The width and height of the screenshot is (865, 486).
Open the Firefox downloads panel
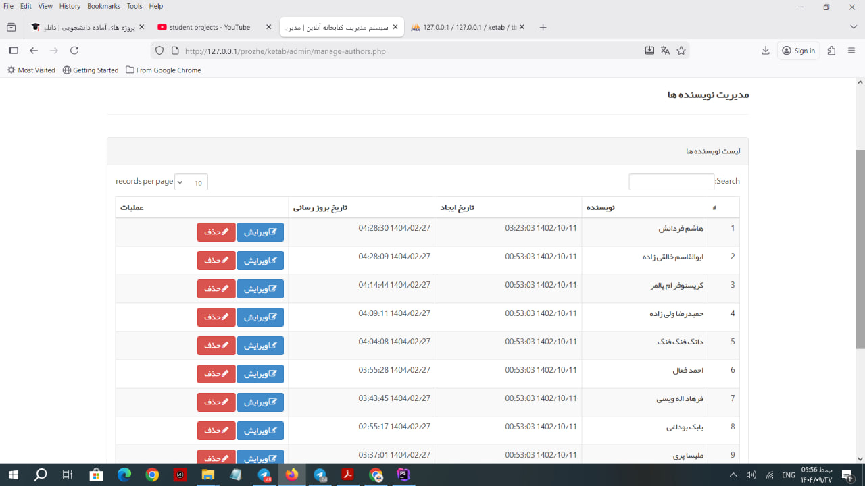tap(766, 51)
